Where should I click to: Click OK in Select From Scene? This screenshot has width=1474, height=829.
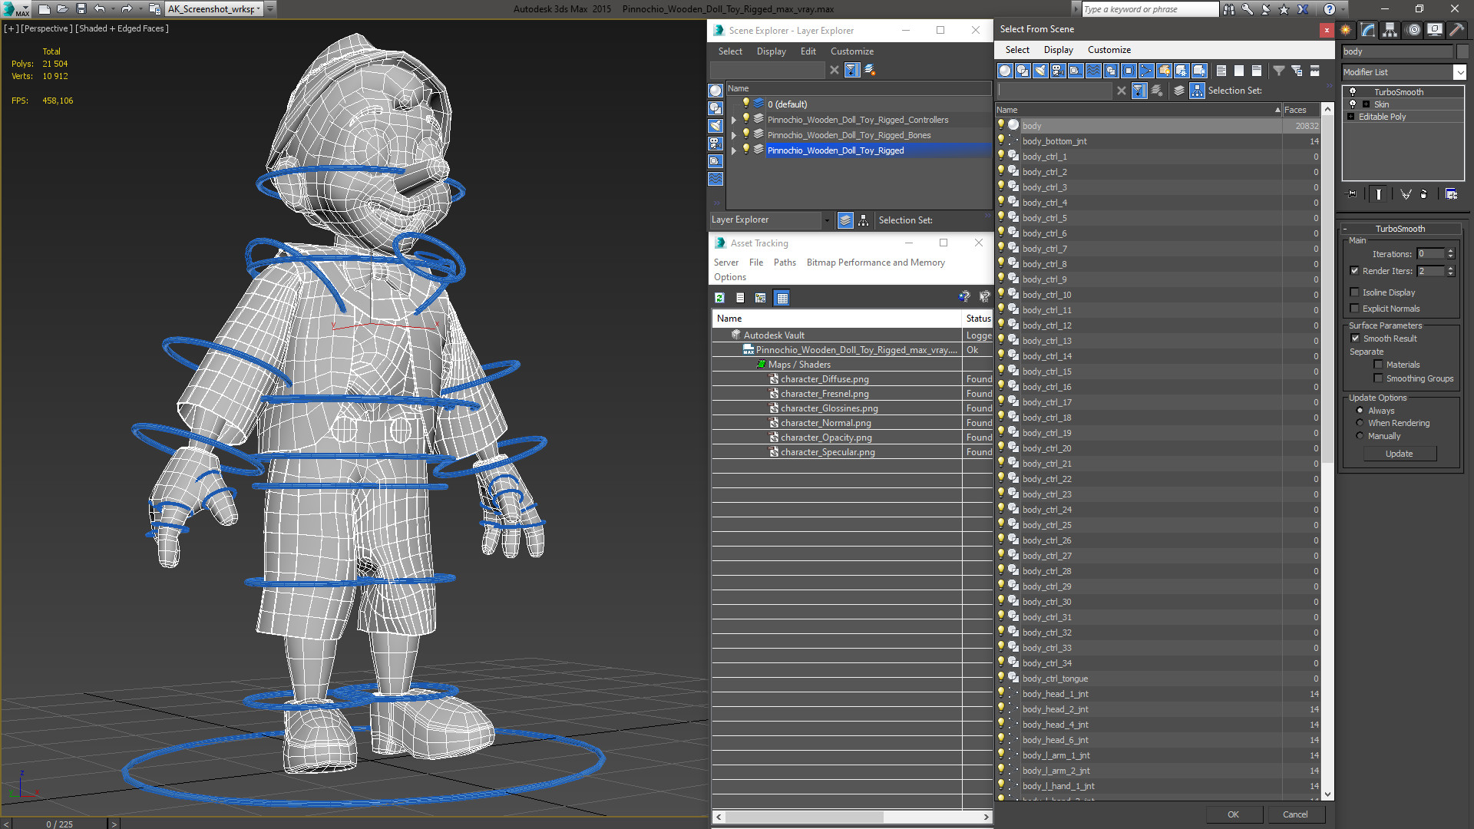tap(1233, 814)
